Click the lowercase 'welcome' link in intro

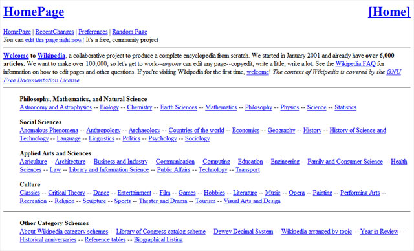[x=257, y=72]
